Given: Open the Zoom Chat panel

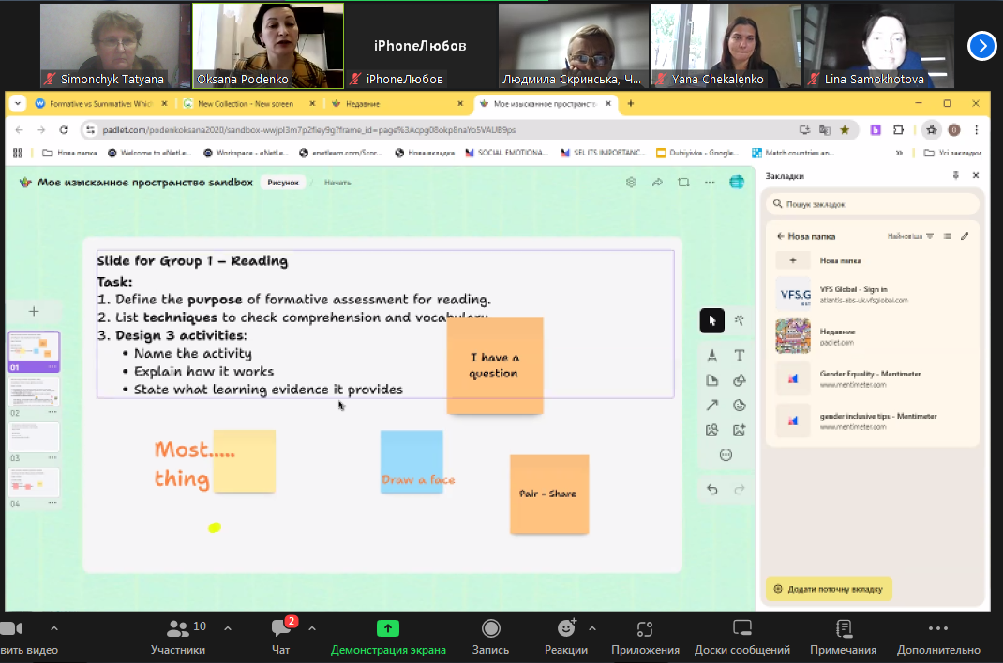Looking at the screenshot, I should 280,636.
